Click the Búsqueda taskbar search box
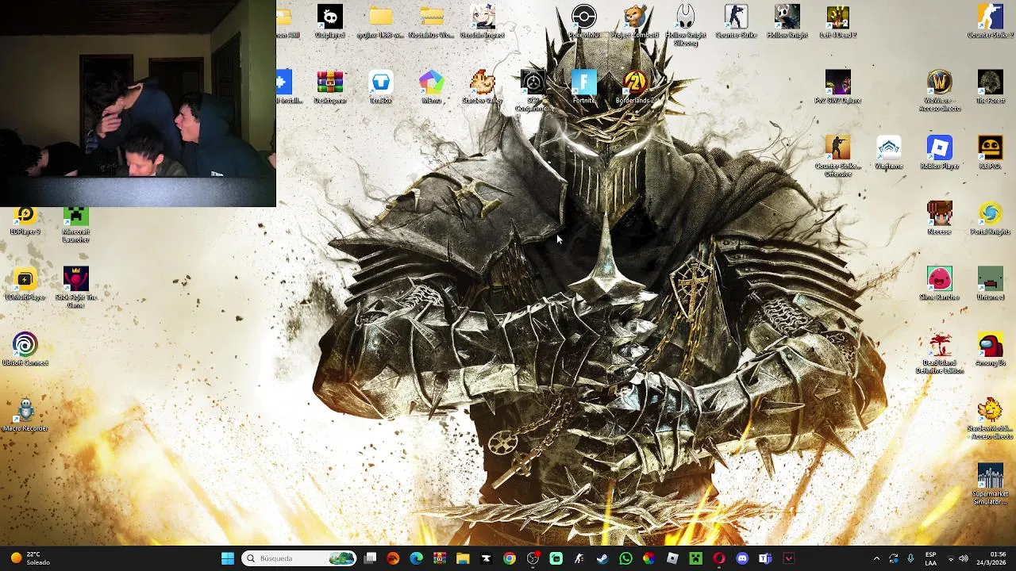This screenshot has width=1016, height=571. click(299, 558)
